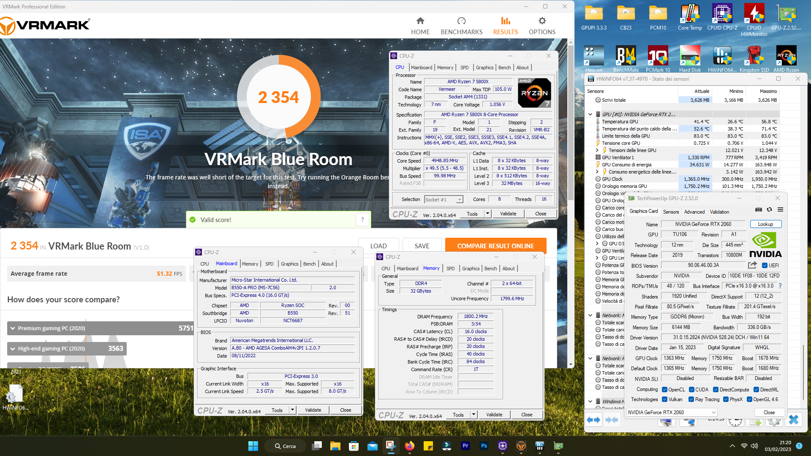This screenshot has width=811, height=456.
Task: Expand the Tensioni delle linee GPU row
Action: [x=597, y=150]
